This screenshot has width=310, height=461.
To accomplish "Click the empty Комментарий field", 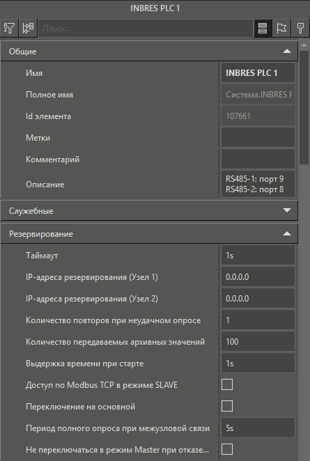I will click(258, 159).
